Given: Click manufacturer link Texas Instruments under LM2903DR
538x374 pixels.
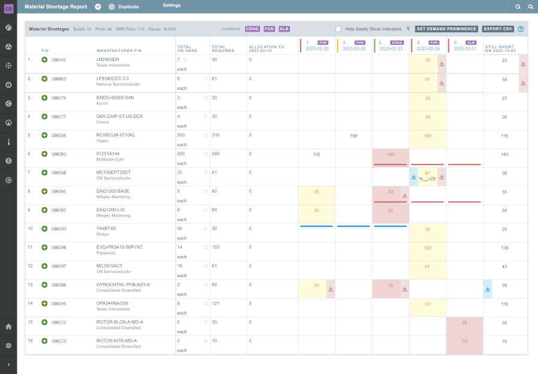Looking at the screenshot, I should tap(113, 65).
